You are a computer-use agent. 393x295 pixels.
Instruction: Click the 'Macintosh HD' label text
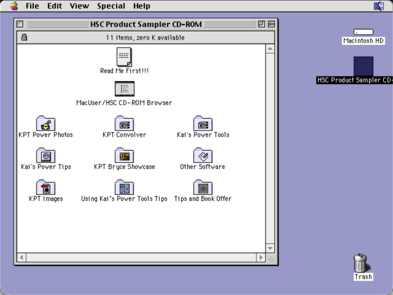pos(363,41)
